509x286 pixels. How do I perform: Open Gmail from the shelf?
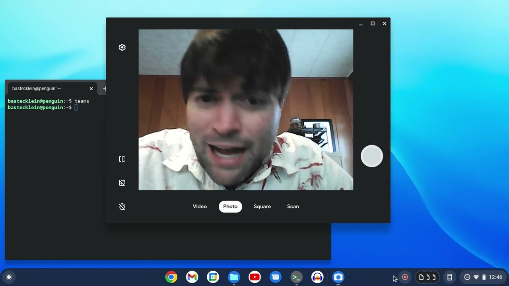192,277
